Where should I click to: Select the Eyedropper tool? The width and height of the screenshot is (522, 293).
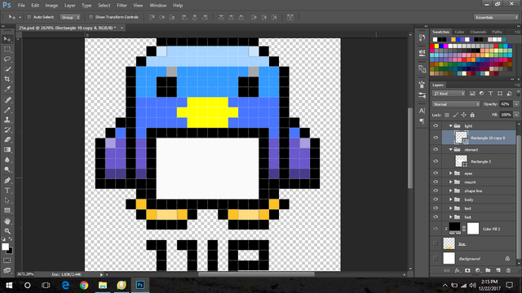click(7, 89)
